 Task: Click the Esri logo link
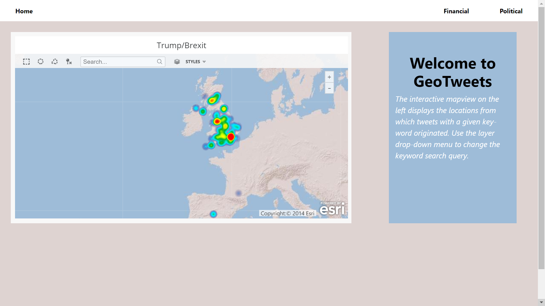pos(332,209)
